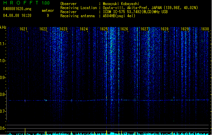Click the Observer label
Screen dimensions: 212x135
click(x=68, y=4)
